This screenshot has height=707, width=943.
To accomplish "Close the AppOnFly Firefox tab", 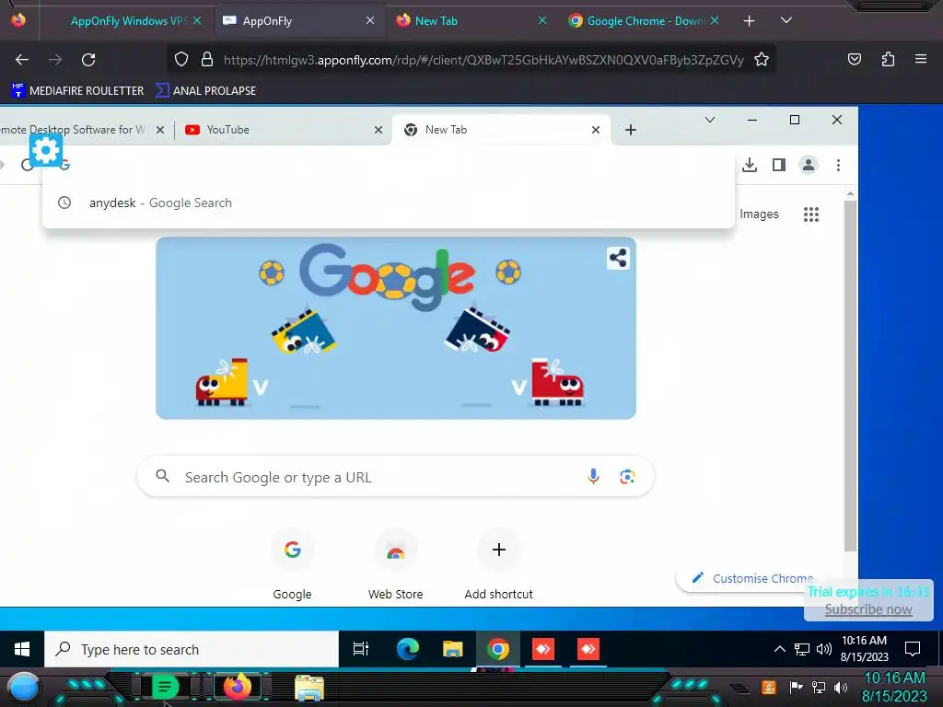I will coord(370,20).
